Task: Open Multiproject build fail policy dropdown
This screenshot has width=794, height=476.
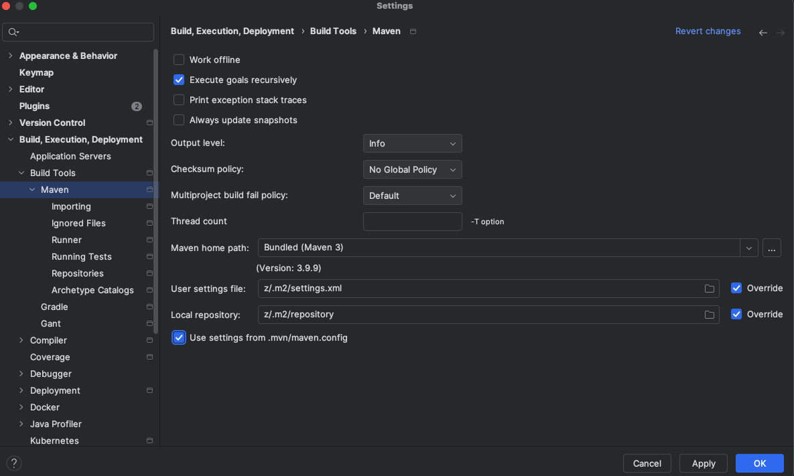Action: pos(412,196)
